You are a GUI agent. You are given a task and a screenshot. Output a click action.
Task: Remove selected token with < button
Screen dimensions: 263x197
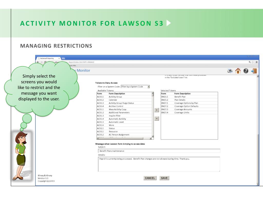point(157,119)
